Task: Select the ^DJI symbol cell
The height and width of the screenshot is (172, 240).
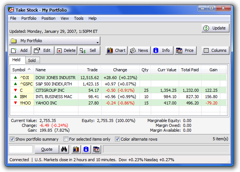Action: (x=27, y=78)
